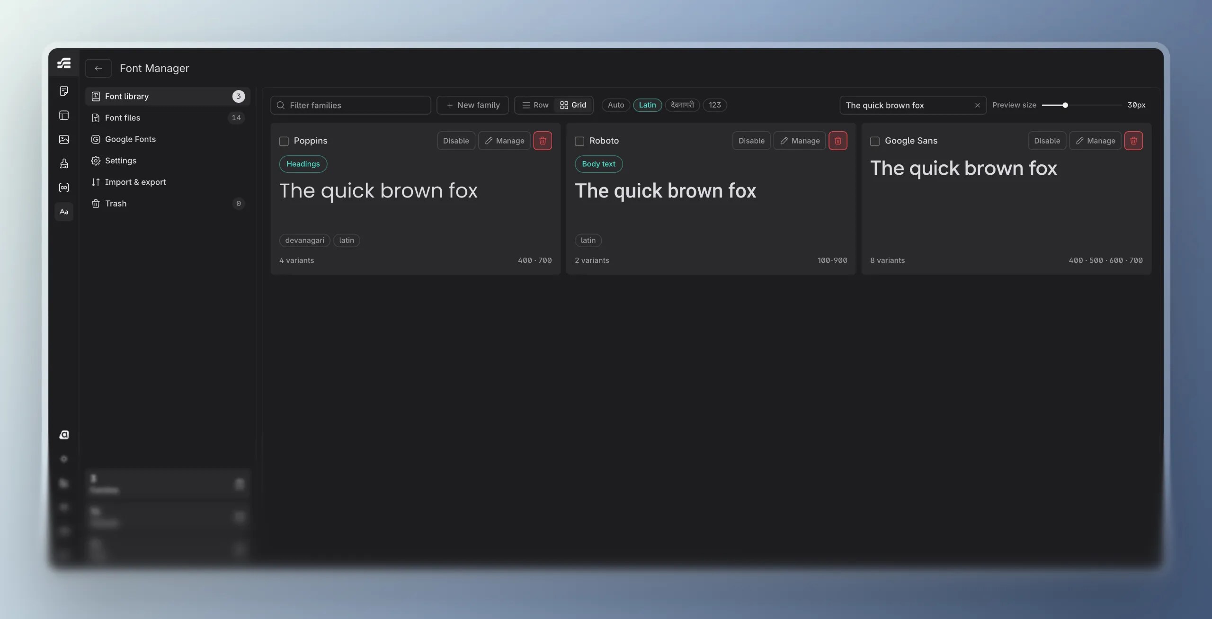Click the '400 · 700' weights on Poppins

point(535,260)
